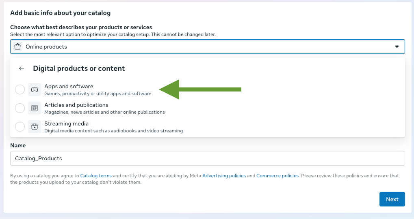Click the Streaming media play icon

tap(35, 127)
